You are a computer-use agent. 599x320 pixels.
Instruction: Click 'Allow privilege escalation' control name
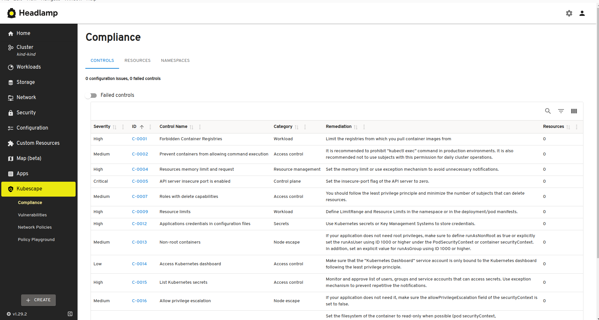pyautogui.click(x=185, y=301)
